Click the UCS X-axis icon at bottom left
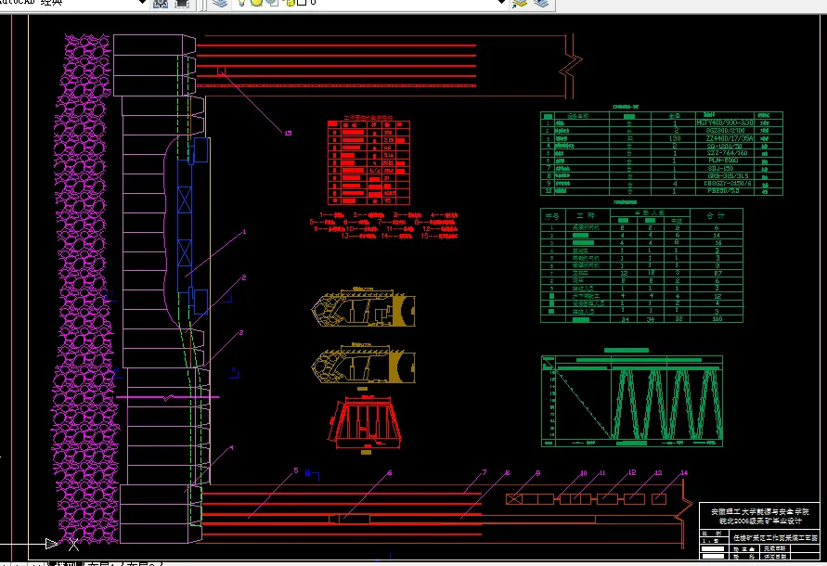Screen dimensions: 827x566 pos(73,545)
